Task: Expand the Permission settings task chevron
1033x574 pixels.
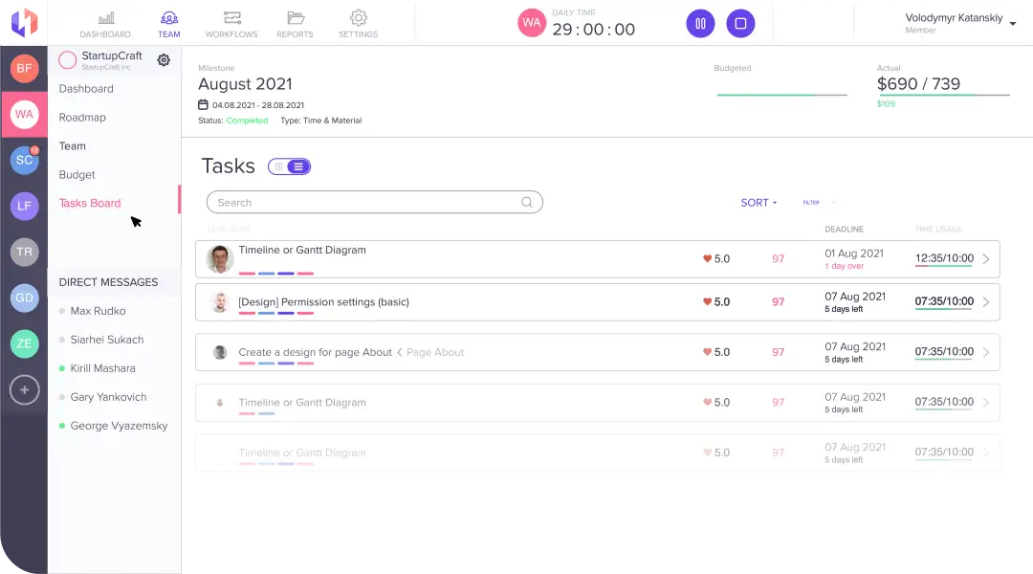Action: 986,302
